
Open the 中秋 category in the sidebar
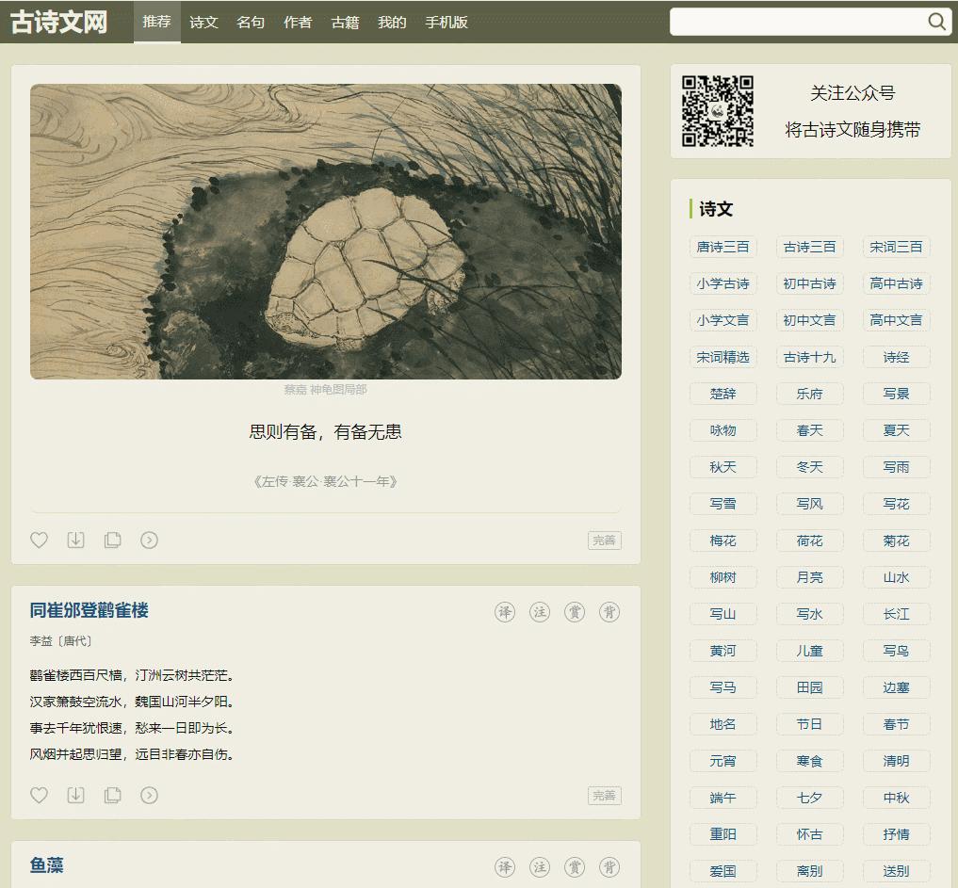click(896, 798)
